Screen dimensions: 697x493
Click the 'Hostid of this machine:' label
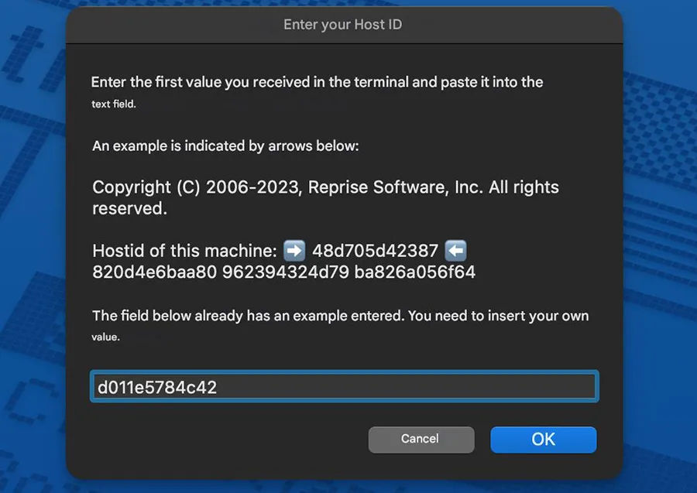(185, 251)
